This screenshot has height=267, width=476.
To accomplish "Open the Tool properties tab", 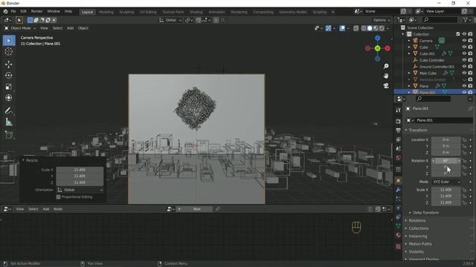I will 399,111.
